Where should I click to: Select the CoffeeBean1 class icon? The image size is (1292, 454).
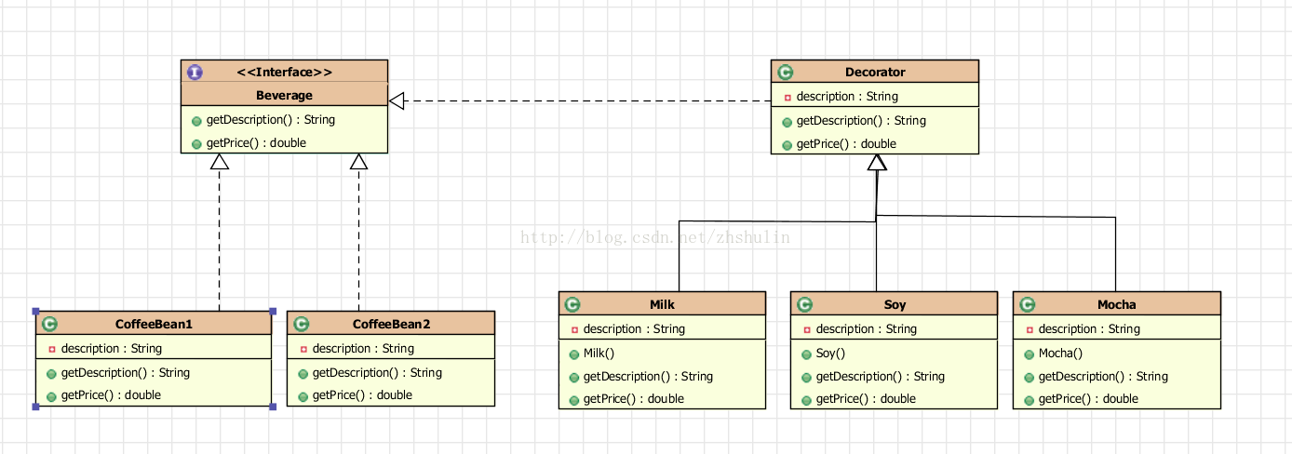50,324
